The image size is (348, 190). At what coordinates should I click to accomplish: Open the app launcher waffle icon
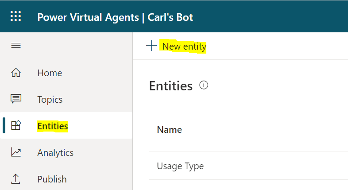[16, 16]
